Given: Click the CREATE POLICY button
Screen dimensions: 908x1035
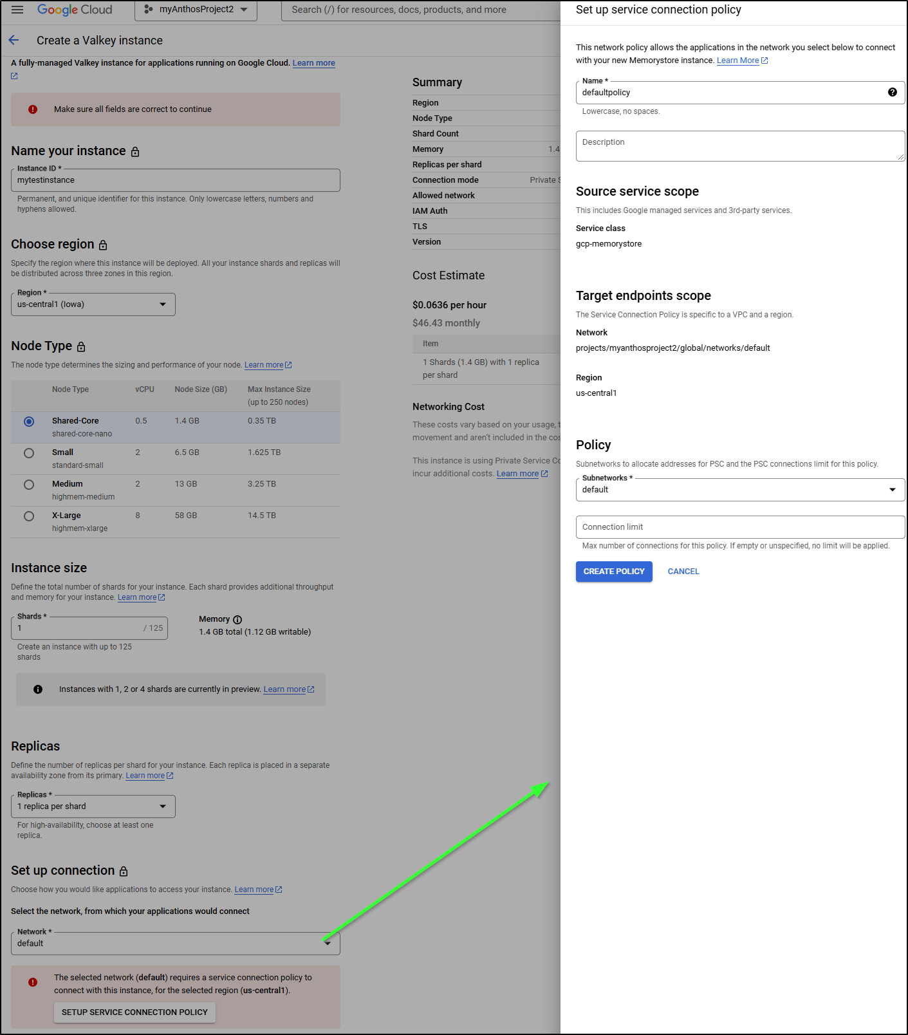Looking at the screenshot, I should (614, 572).
